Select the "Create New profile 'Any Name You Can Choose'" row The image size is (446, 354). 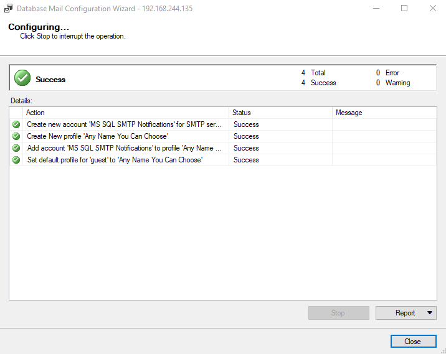point(223,136)
